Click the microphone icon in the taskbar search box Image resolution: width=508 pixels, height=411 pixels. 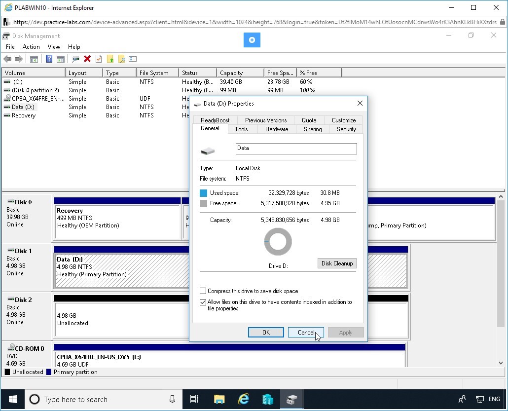click(172, 399)
